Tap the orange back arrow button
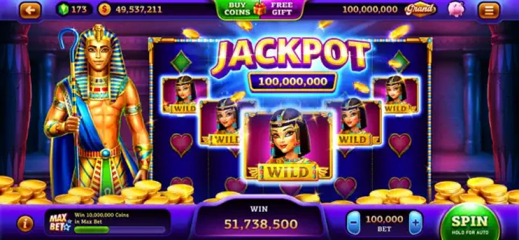This screenshot has height=240, width=519. coord(30,10)
